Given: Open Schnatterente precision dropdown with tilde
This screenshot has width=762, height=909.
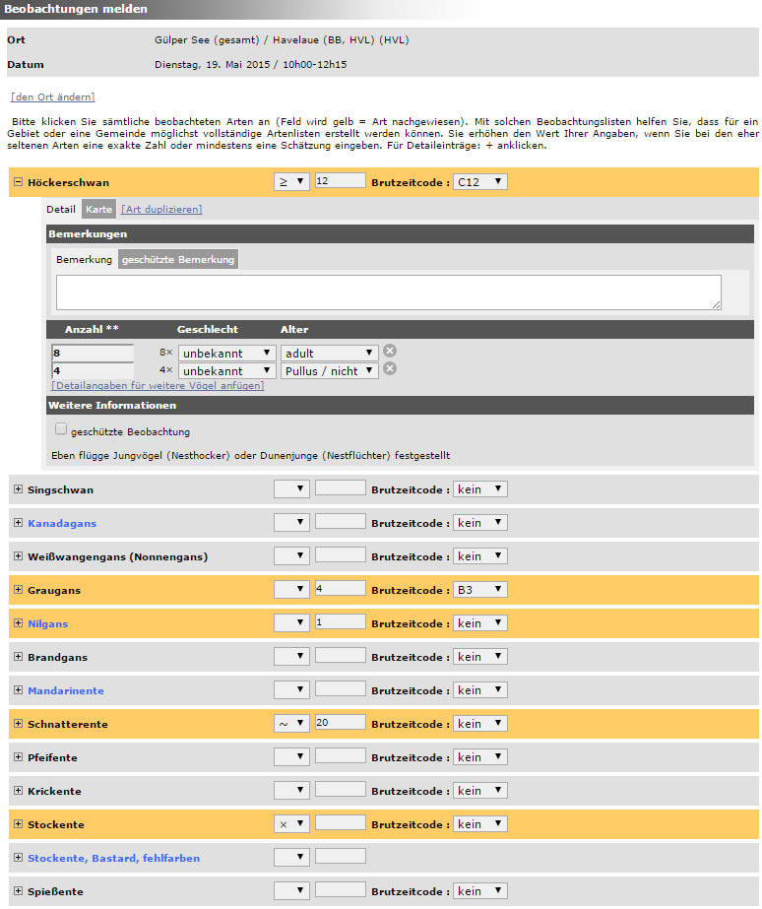Looking at the screenshot, I should click(291, 724).
